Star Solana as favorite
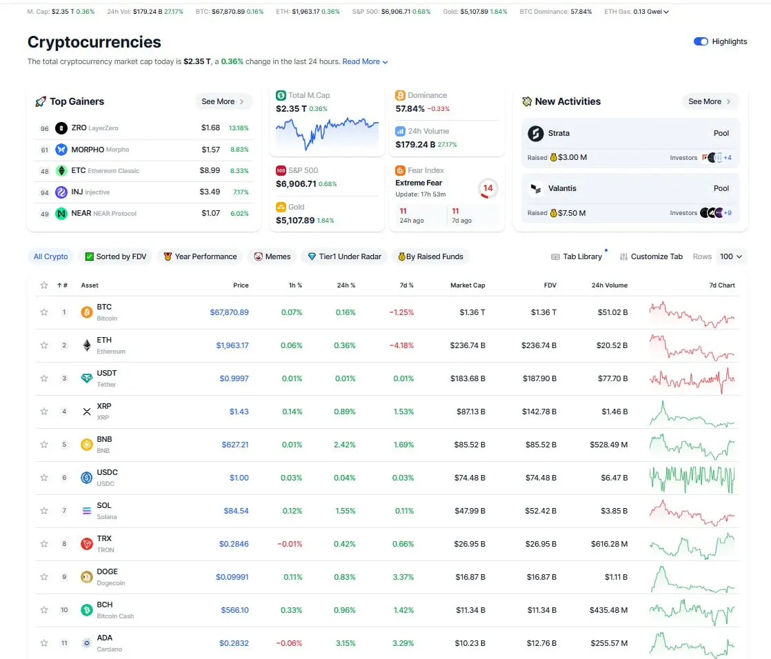This screenshot has height=659, width=771. click(44, 511)
